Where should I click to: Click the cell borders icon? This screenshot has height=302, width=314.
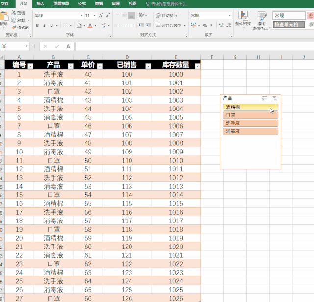point(65,25)
